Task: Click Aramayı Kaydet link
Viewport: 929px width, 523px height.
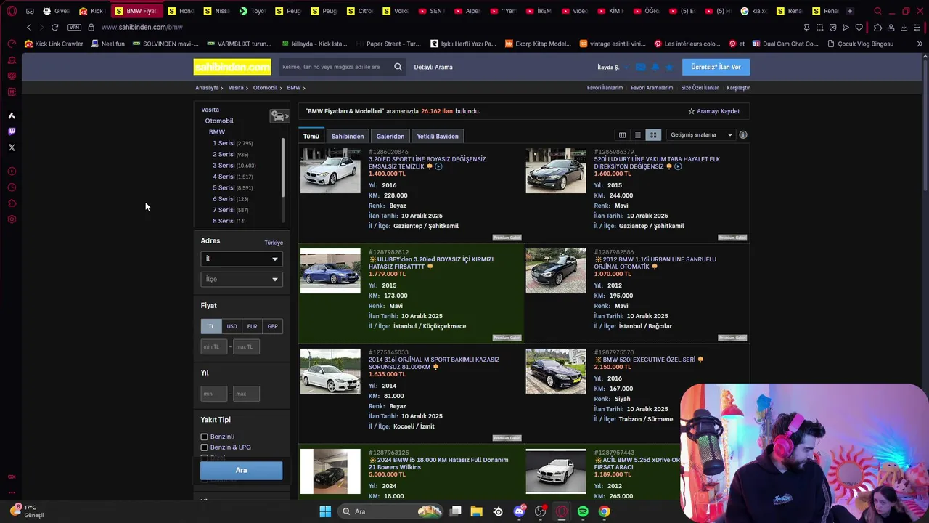Action: (714, 111)
